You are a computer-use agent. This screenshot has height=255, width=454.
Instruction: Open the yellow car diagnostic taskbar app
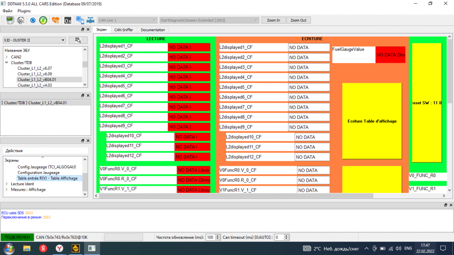point(75,248)
